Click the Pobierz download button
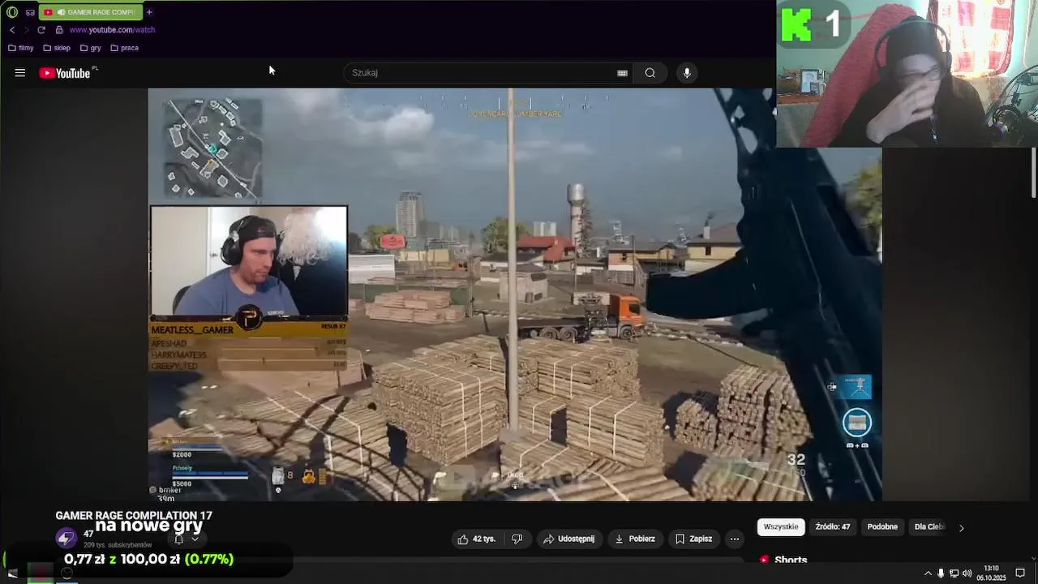The width and height of the screenshot is (1038, 584). coord(635,539)
